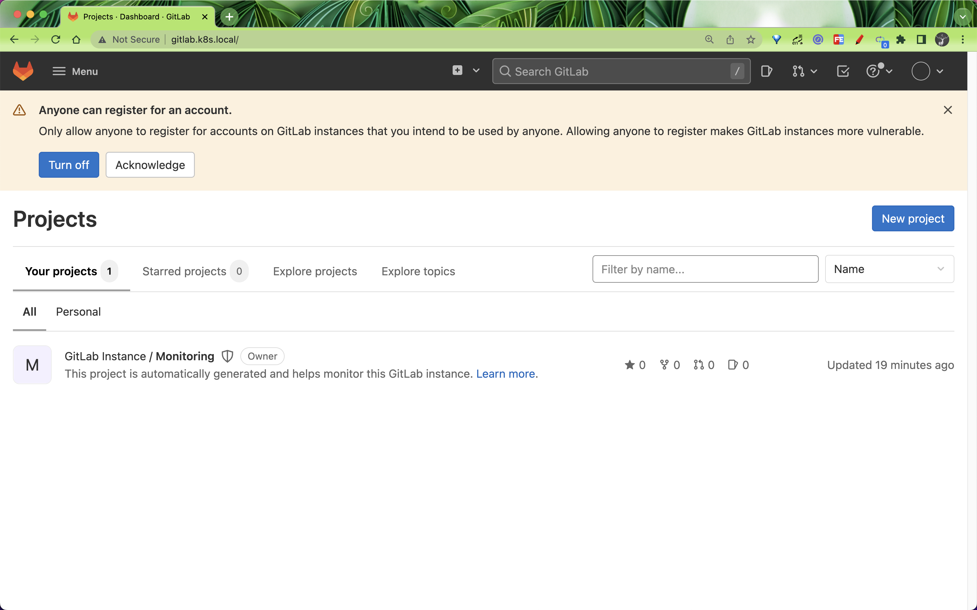Reload the current page
This screenshot has height=610, width=977.
(x=56, y=39)
